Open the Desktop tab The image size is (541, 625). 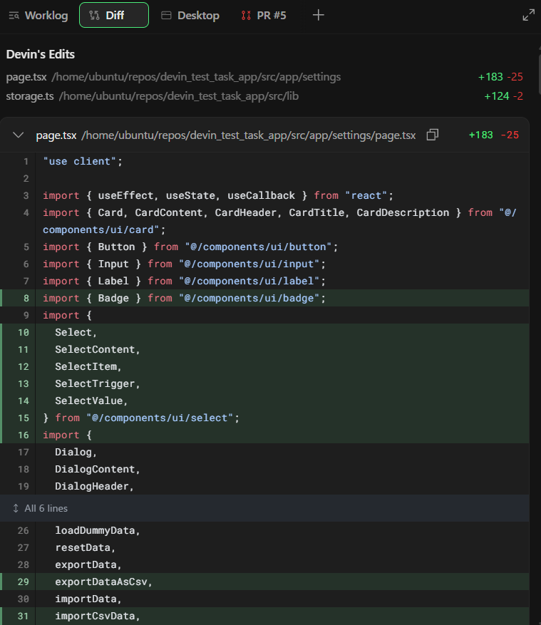pos(190,15)
